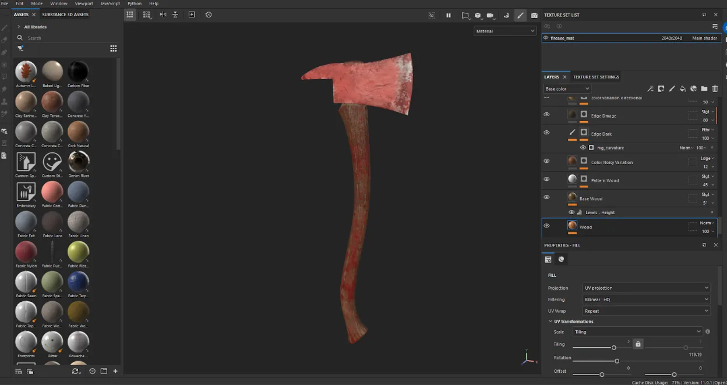Open the 3D cube display dropdown

pyautogui.click(x=478, y=16)
